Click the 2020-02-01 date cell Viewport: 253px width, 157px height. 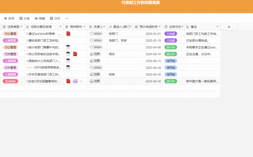[148, 34]
